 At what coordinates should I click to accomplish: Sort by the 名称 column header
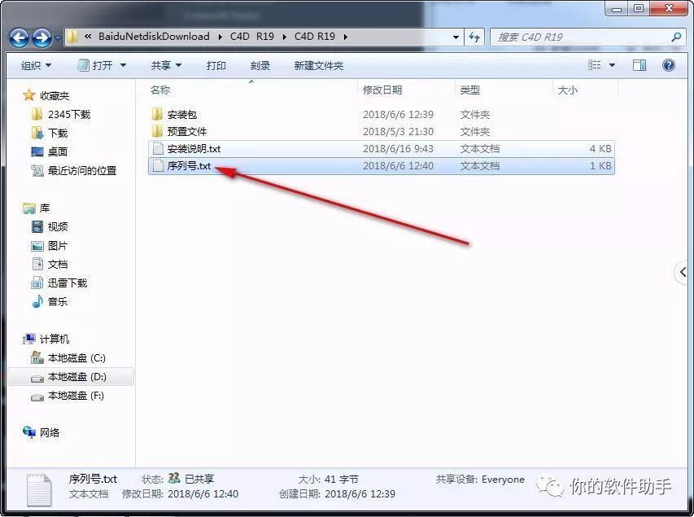[160, 90]
